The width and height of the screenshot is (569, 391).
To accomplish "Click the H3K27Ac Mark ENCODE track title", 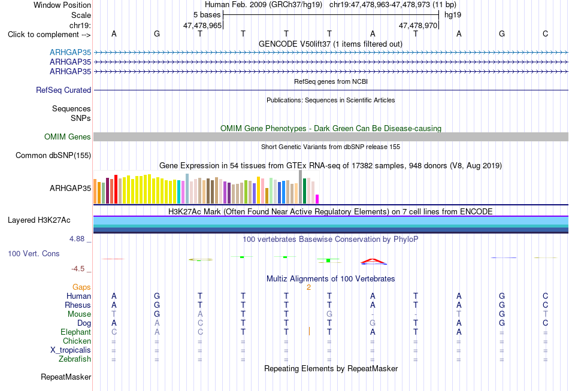I will tap(331, 211).
